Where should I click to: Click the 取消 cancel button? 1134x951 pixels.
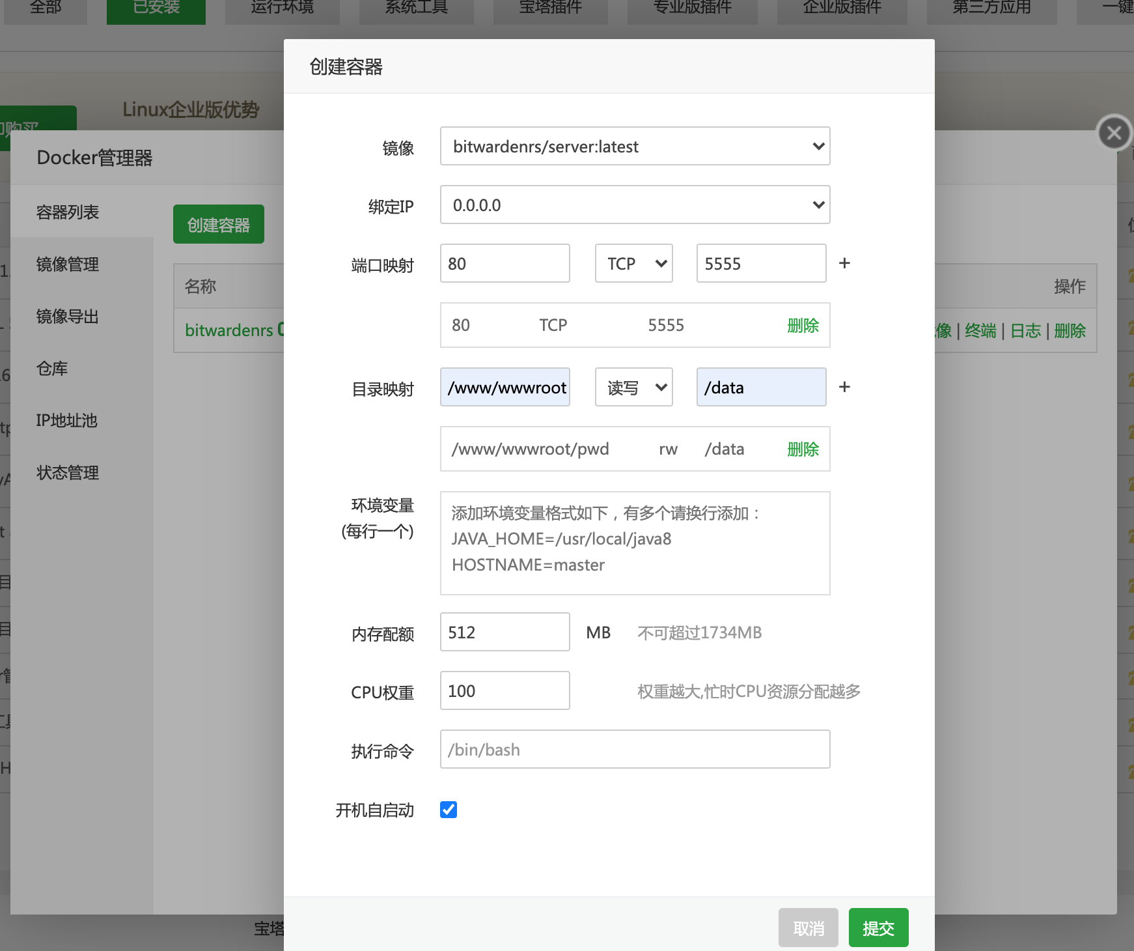(x=808, y=928)
